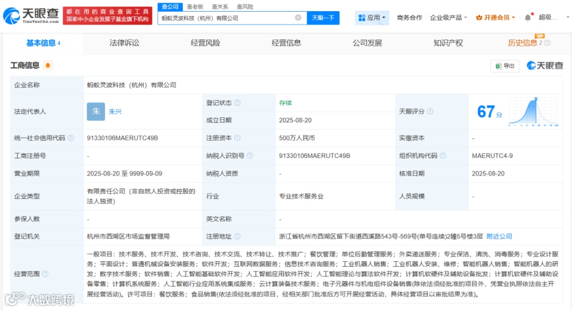The width and height of the screenshot is (572, 310).
Task: Open the 附近公司 link
Action: [x=499, y=236]
